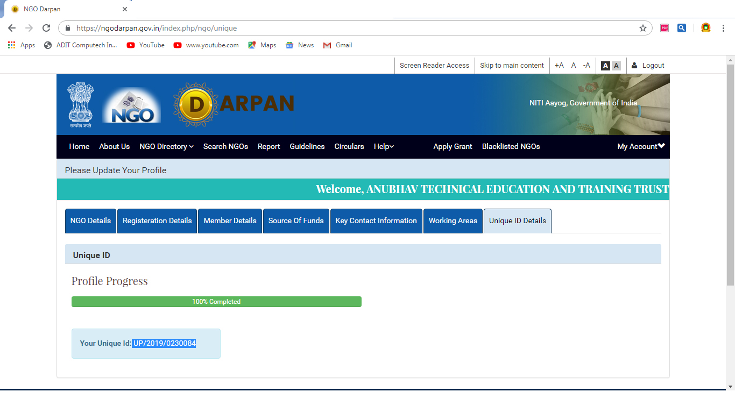Click the vertical page scrollbar
The image size is (735, 413).
(730, 175)
